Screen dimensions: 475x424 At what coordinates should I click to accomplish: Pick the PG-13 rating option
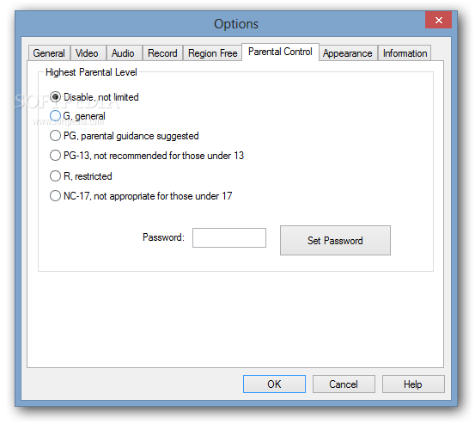click(147, 156)
